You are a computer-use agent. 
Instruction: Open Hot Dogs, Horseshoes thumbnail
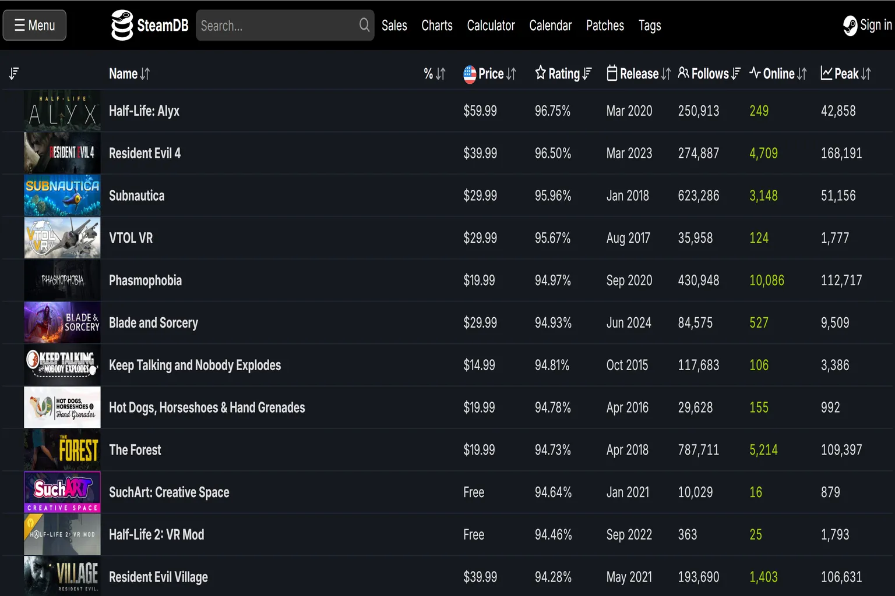coord(62,407)
